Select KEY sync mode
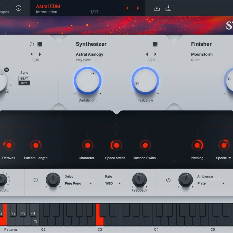This screenshot has width=233, height=233. [24, 83]
